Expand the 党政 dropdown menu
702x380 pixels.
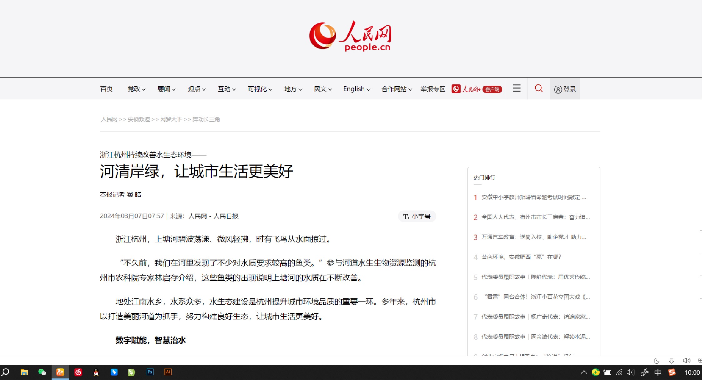click(x=136, y=89)
